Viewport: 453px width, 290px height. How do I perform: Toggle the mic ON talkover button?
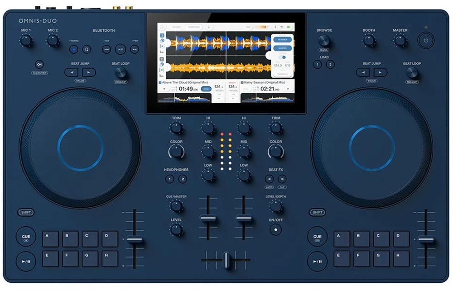39,64
